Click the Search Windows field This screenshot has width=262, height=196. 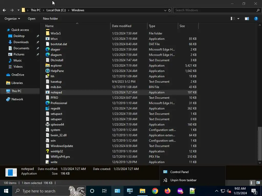[x=215, y=10]
